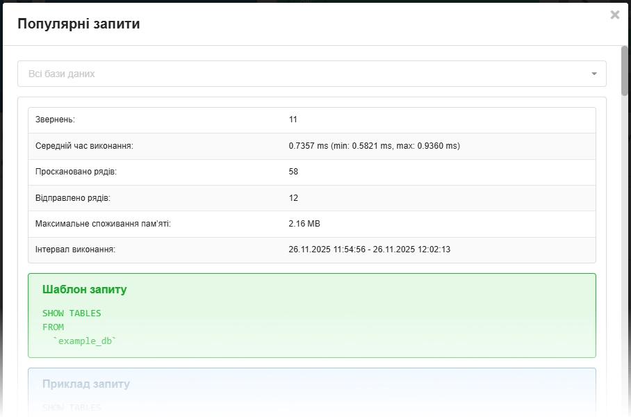Click the Популярні запити dialog title
Image resolution: width=631 pixels, height=417 pixels.
pyautogui.click(x=79, y=24)
